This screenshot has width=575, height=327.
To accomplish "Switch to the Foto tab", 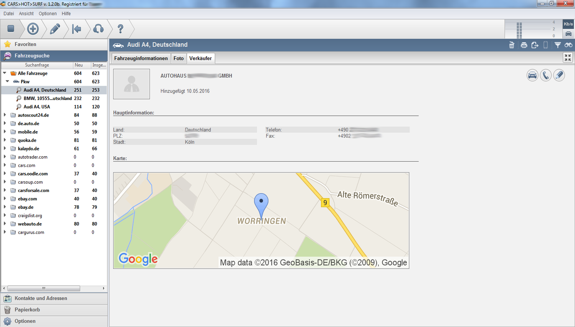I will [x=179, y=58].
